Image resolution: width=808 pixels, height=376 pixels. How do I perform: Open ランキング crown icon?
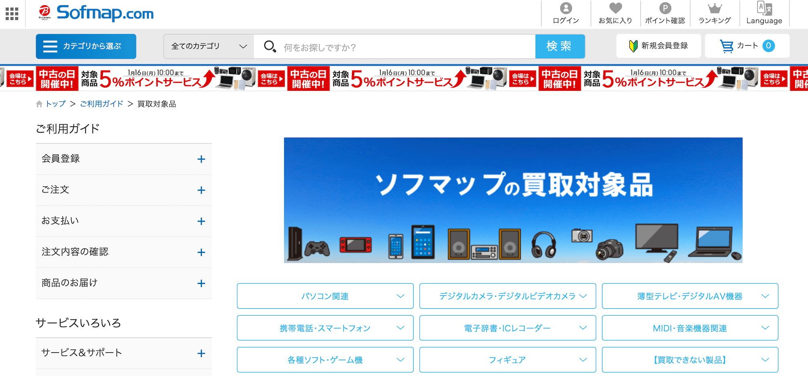(715, 8)
